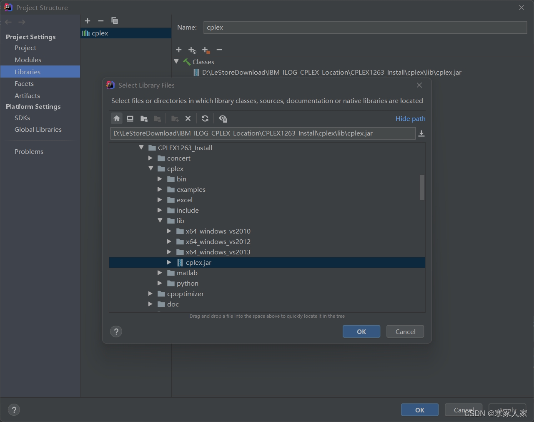534x422 pixels.
Task: Click the library Name input field
Action: click(x=365, y=28)
